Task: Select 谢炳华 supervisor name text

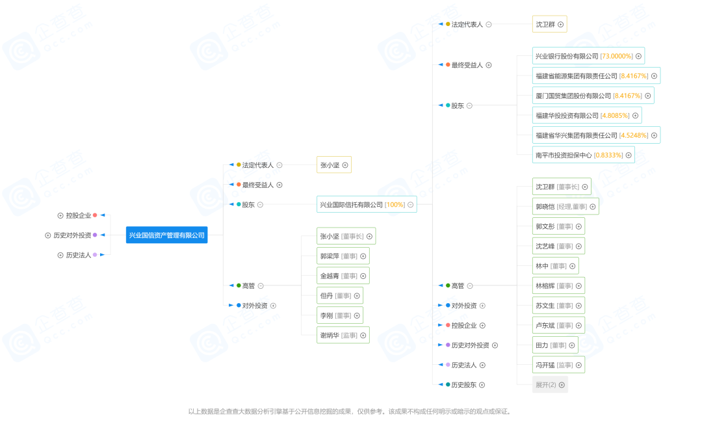Action: (x=330, y=336)
